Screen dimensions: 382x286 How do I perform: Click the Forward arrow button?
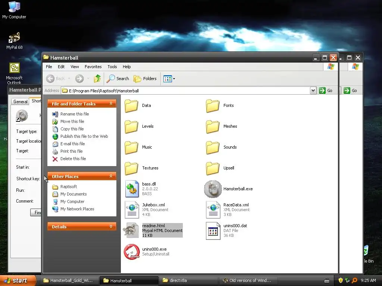(79, 79)
